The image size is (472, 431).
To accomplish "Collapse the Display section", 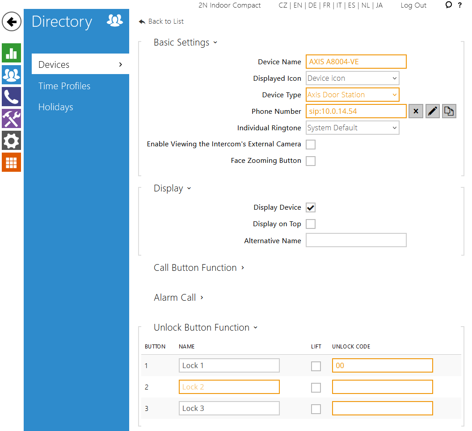I will pos(172,188).
